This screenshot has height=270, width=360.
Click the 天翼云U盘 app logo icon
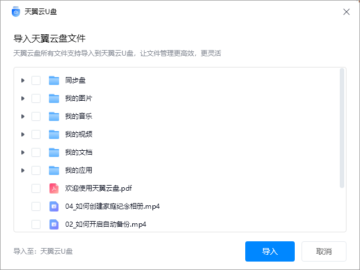pyautogui.click(x=16, y=12)
